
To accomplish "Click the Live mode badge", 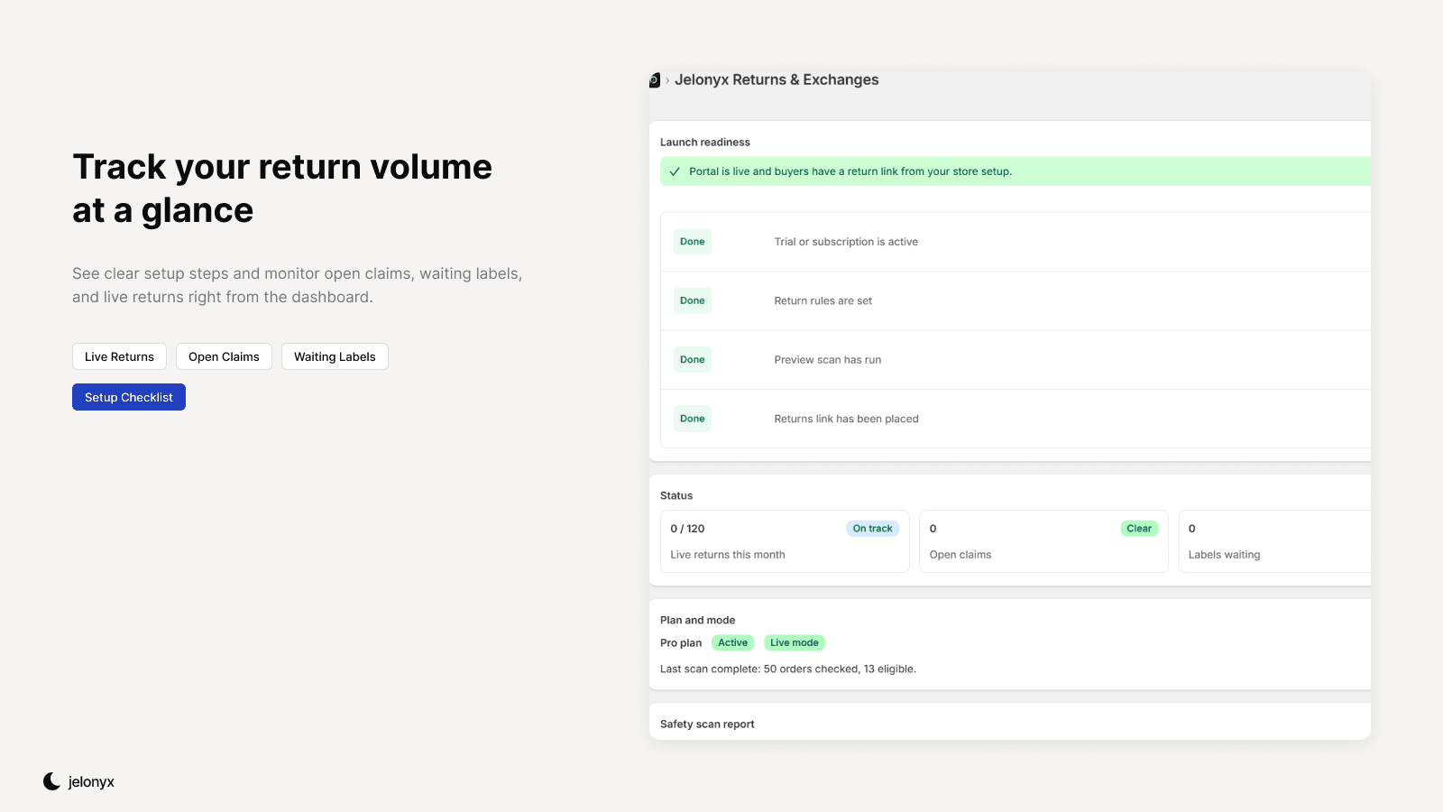I will (x=795, y=642).
